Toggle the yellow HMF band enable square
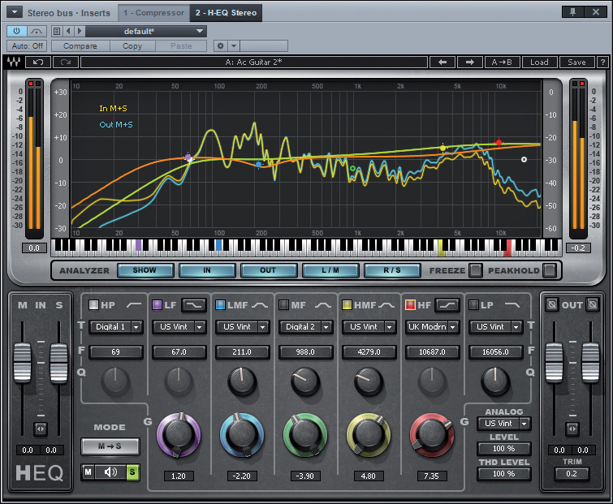The height and width of the screenshot is (504, 613). 347,304
